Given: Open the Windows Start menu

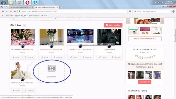Looking at the screenshot, I should point(3,3).
